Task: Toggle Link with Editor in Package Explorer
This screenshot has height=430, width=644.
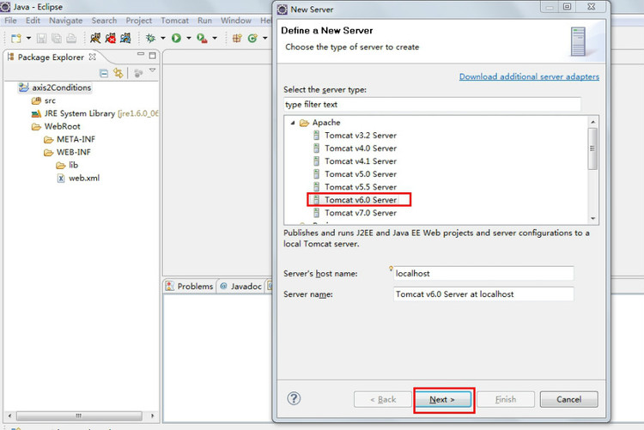Action: pyautogui.click(x=118, y=73)
